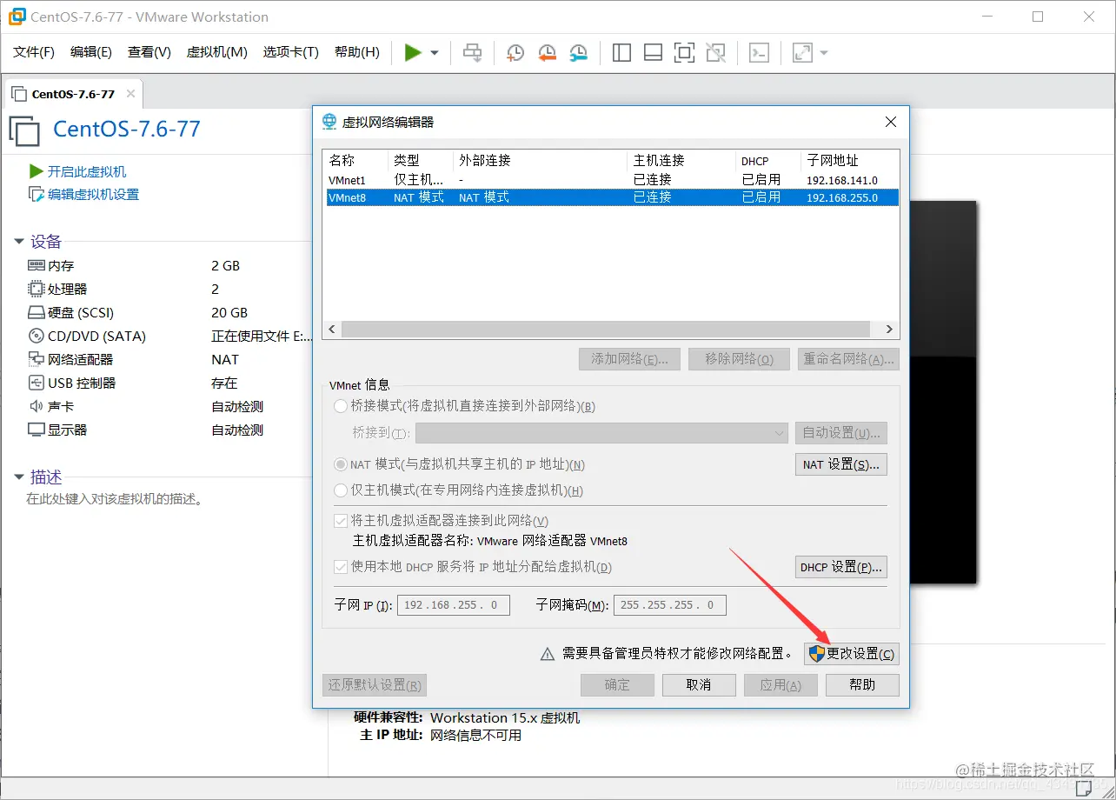1116x800 pixels.
Task: Open the 虚拟机(M) menu
Action: (217, 52)
